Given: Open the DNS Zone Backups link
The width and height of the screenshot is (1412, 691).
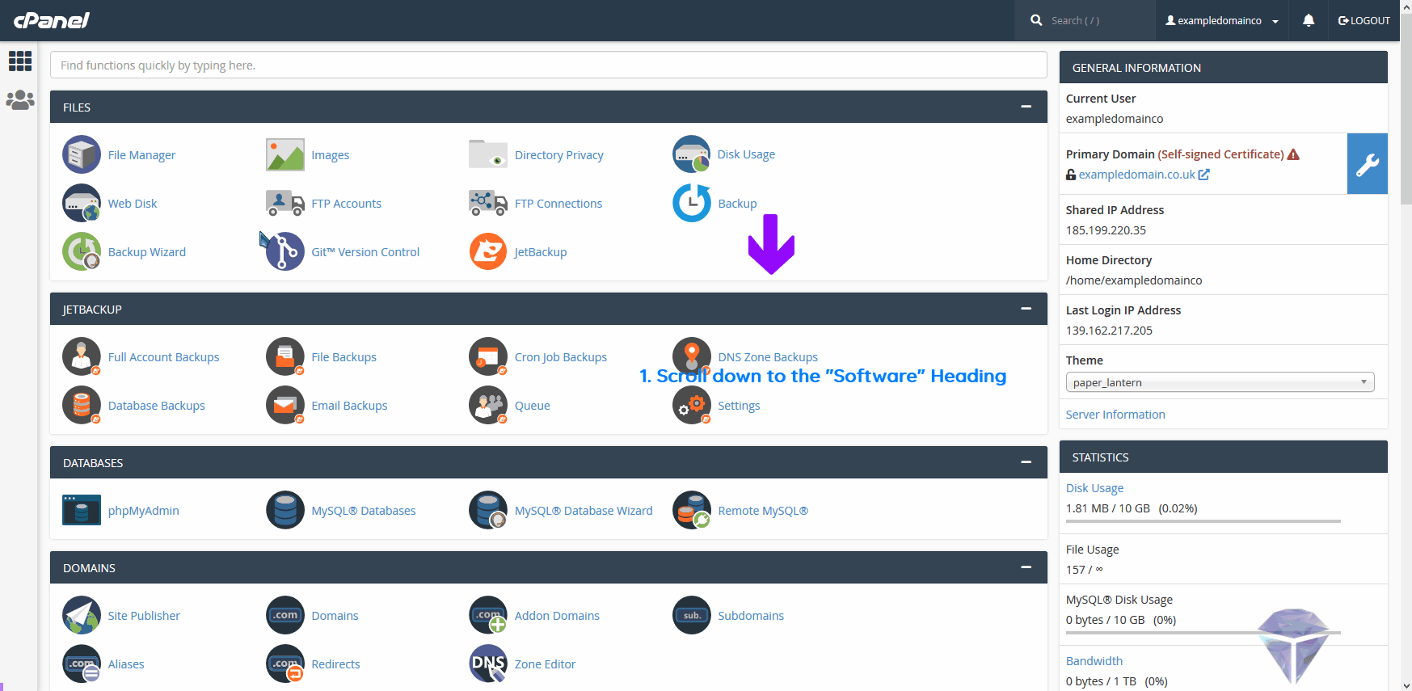Looking at the screenshot, I should click(768, 357).
